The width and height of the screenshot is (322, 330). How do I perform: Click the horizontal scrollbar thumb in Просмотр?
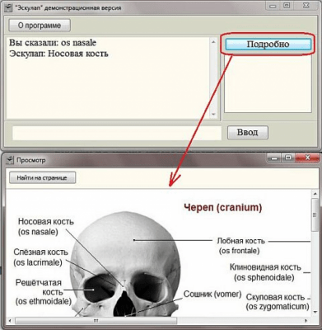pos(96,321)
